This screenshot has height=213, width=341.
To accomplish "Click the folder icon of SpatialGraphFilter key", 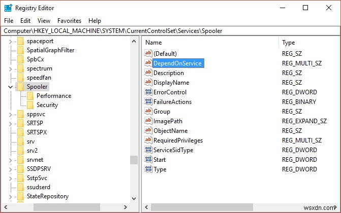I will 21,50.
